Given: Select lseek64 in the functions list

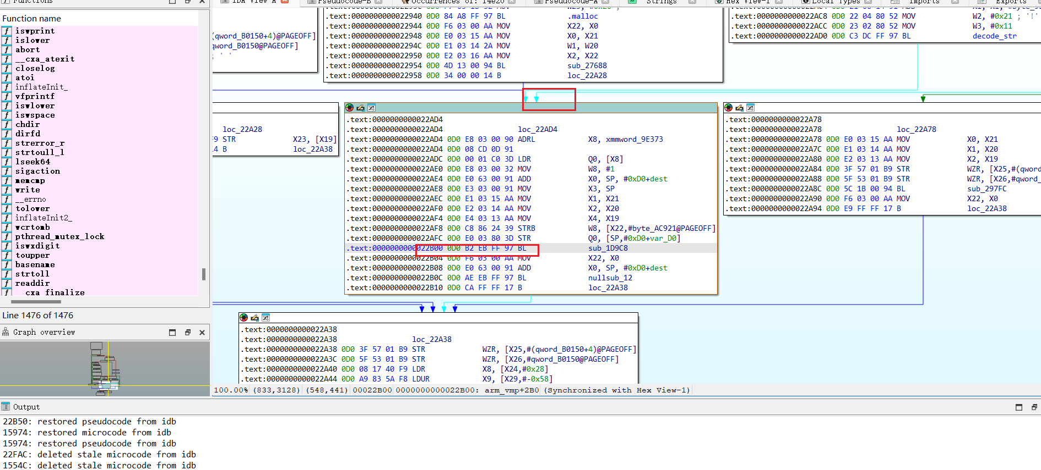Looking at the screenshot, I should point(32,162).
